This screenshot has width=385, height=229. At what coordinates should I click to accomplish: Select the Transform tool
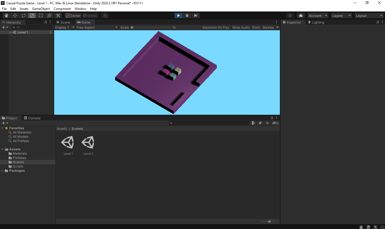pos(49,16)
